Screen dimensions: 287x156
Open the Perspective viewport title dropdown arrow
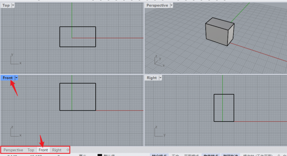click(x=171, y=5)
